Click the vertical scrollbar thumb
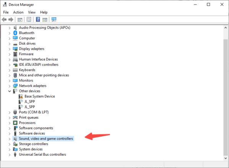This screenshot has width=229, height=168. [226, 98]
